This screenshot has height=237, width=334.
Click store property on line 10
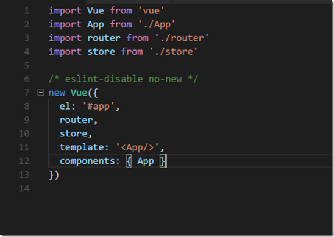tap(73, 133)
